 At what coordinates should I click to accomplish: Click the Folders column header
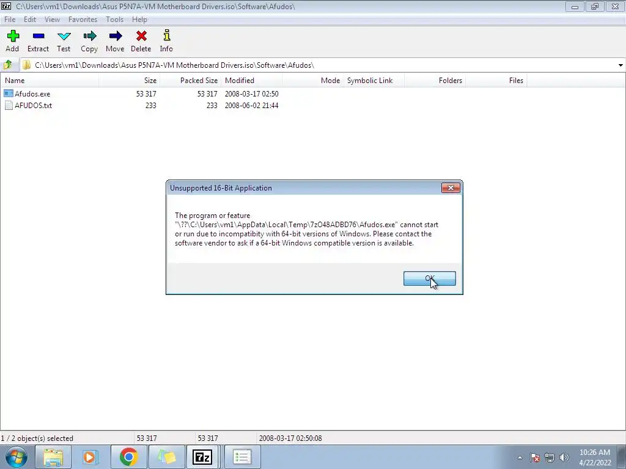coord(435,80)
